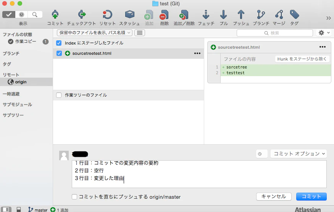Expand the サブツリー sidebar section

pyautogui.click(x=13, y=115)
